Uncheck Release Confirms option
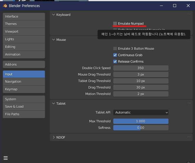 pos(115,61)
